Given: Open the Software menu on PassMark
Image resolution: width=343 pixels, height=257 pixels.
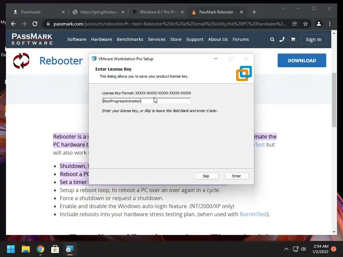Looking at the screenshot, I should [77, 39].
